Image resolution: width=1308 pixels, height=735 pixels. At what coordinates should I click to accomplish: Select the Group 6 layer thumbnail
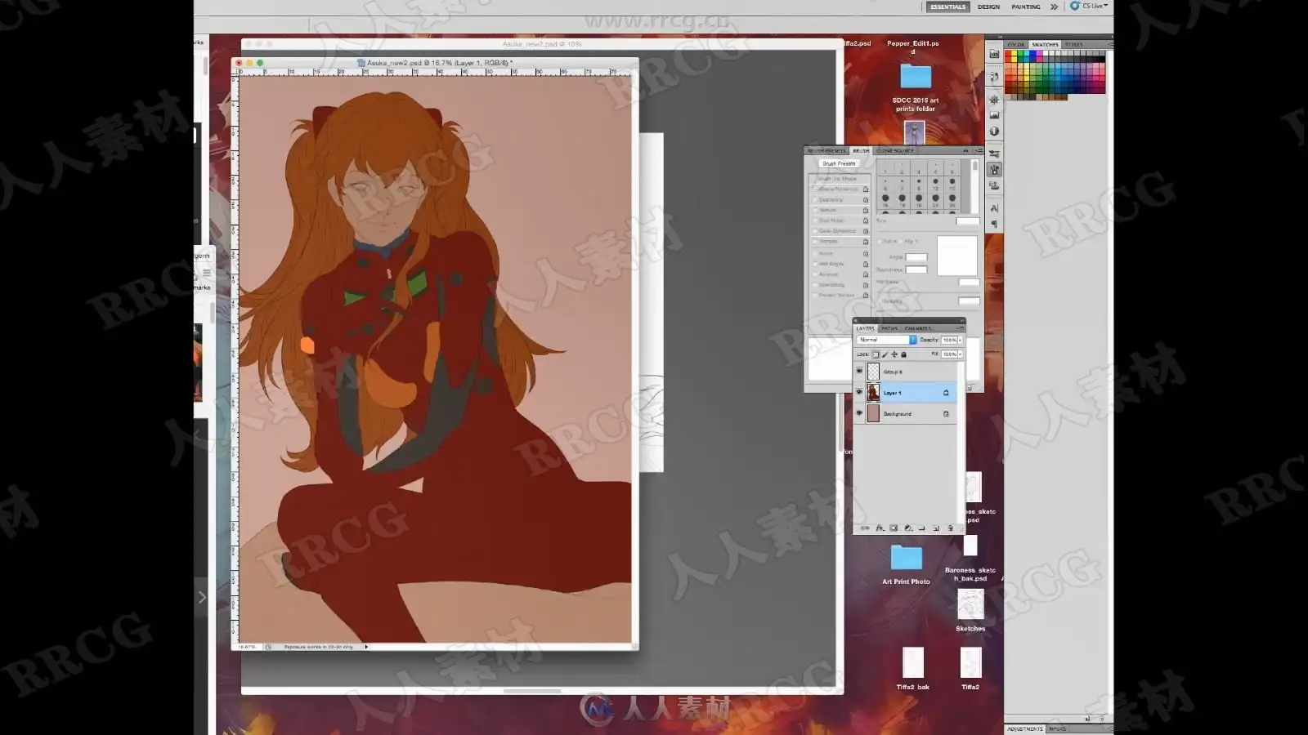[873, 372]
